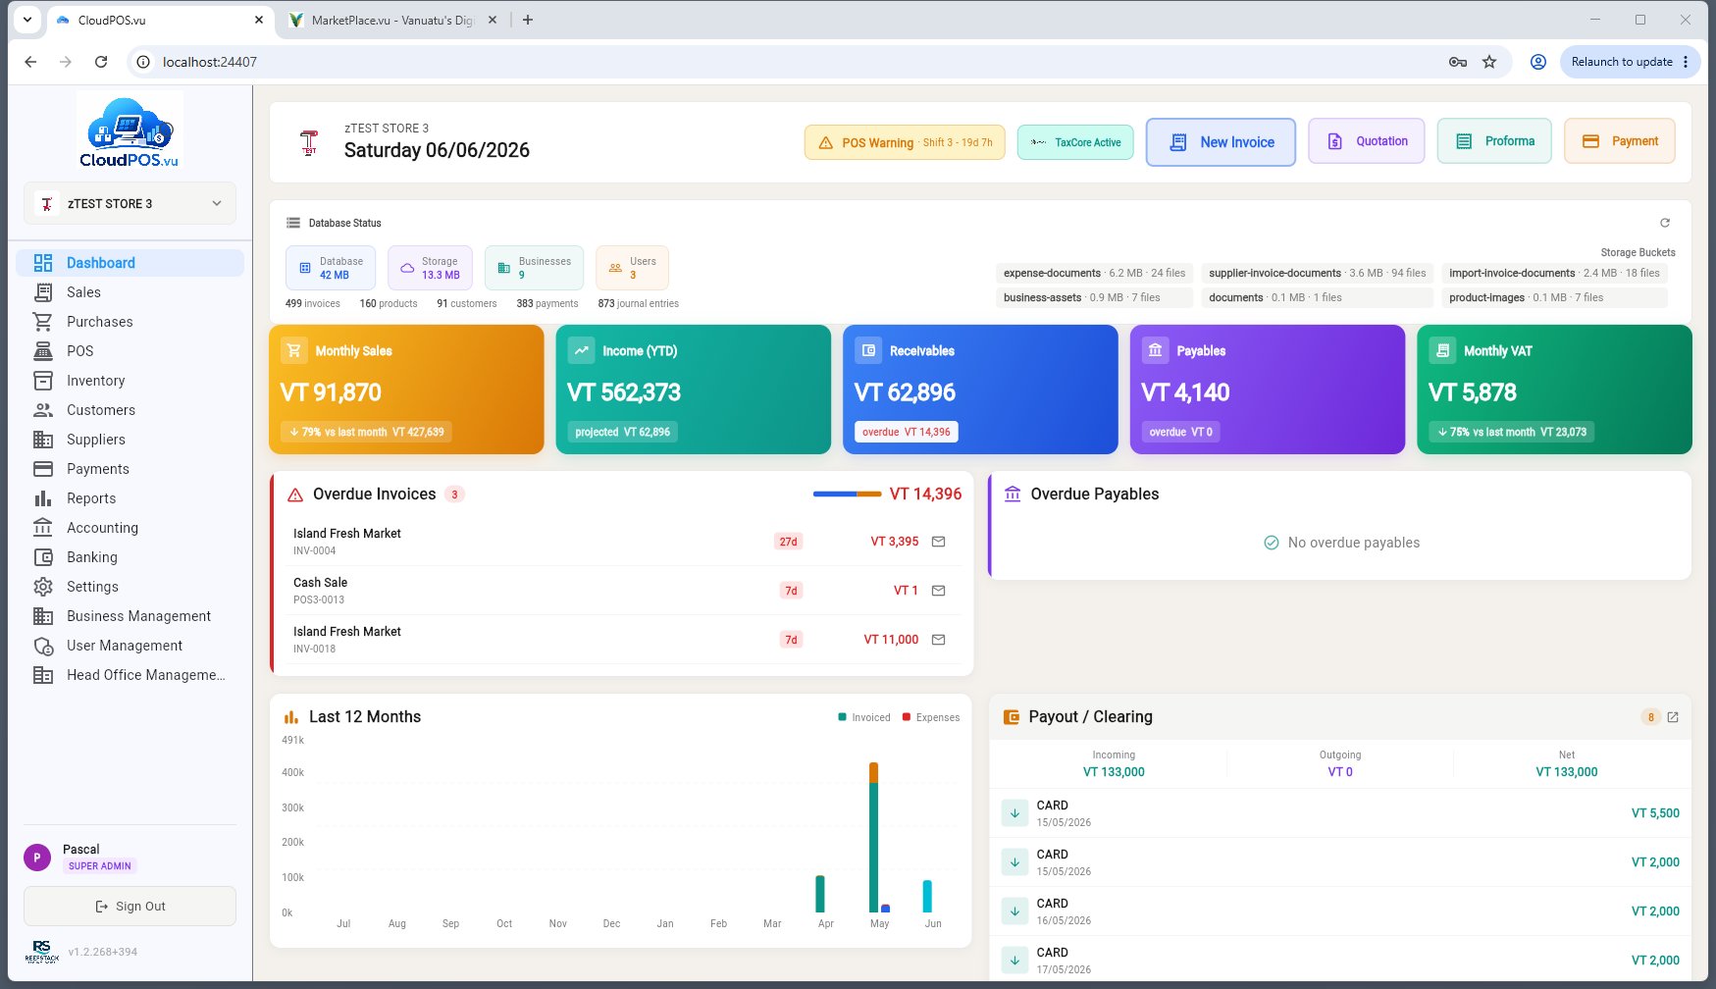Email reminder for invoice INV-0004
Screen dimensions: 1716x989
[938, 542]
